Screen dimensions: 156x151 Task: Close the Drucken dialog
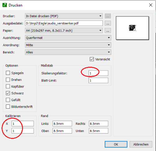pyautogui.click(x=151, y=5)
